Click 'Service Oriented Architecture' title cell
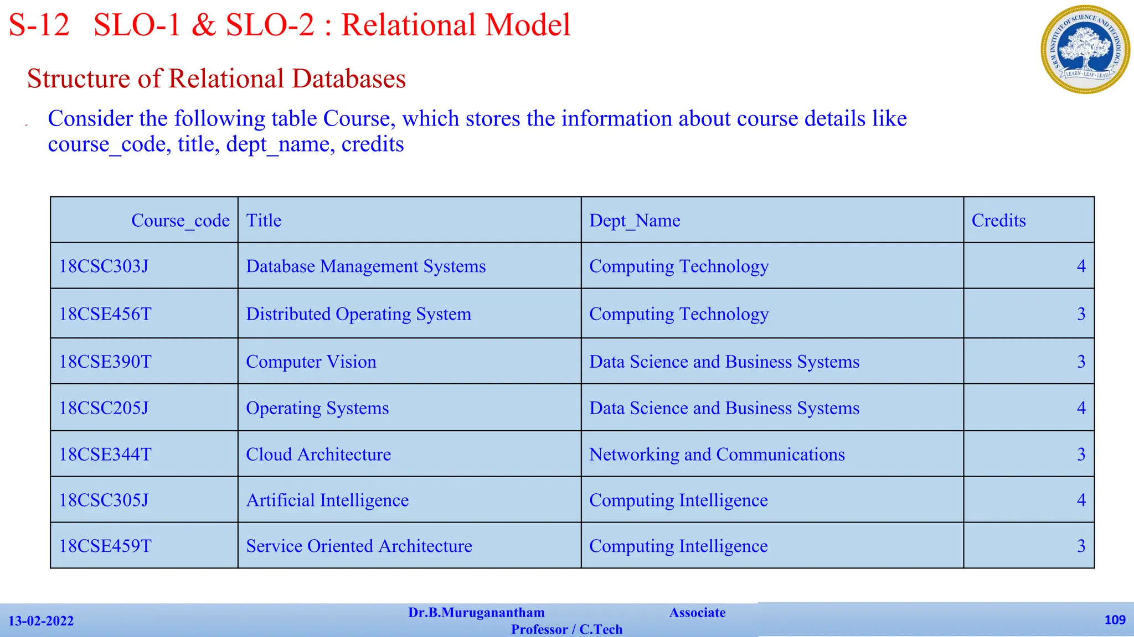This screenshot has height=637, width=1134. pos(410,546)
